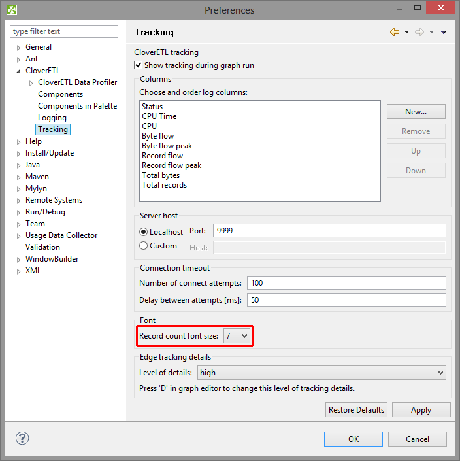
Task: Click the Apply button
Action: click(x=421, y=409)
